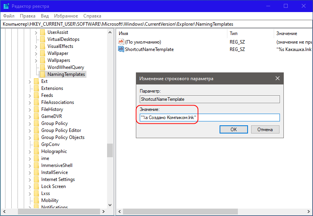Click the Lock Screen folder icon
Image resolution: width=313 pixels, height=216 pixels.
[x=36, y=186]
